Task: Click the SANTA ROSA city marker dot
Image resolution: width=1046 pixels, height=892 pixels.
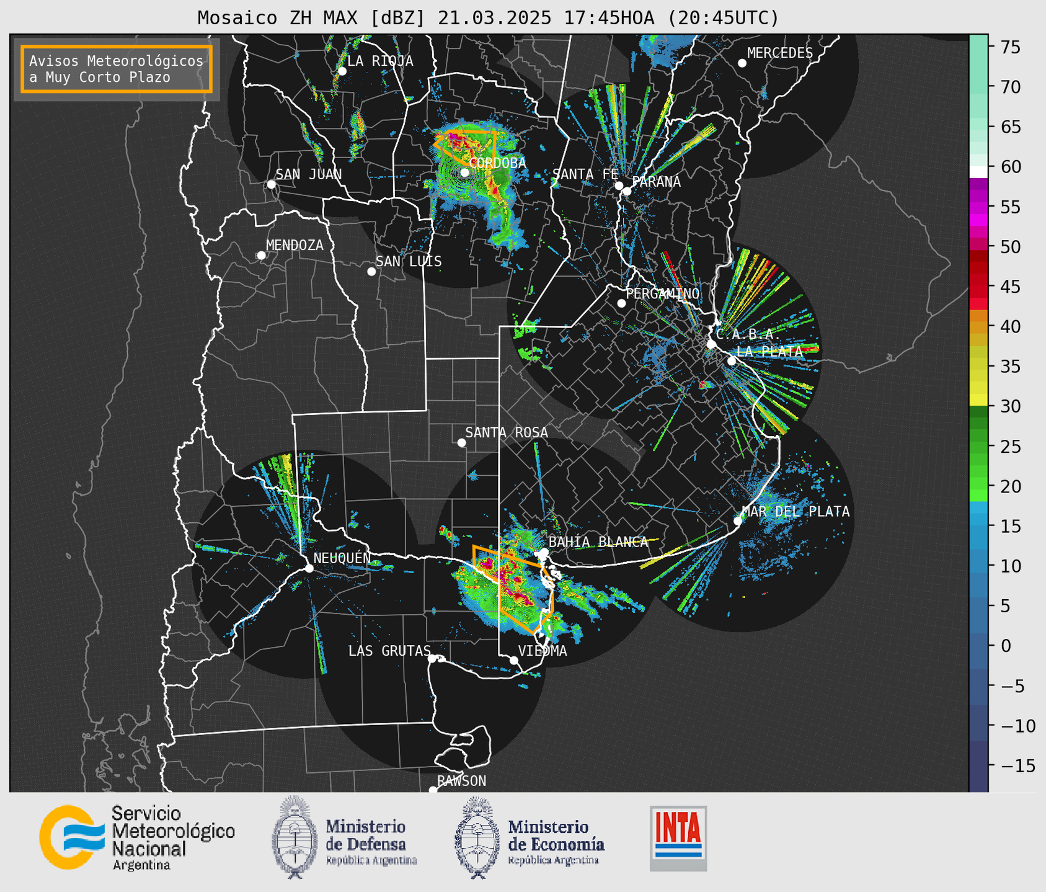Action: point(461,443)
